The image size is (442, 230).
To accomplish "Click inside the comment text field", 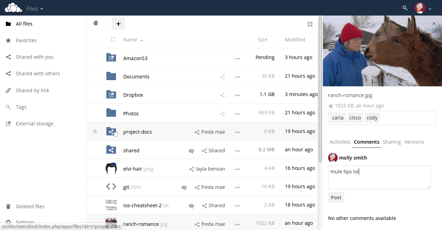I will click(x=379, y=177).
